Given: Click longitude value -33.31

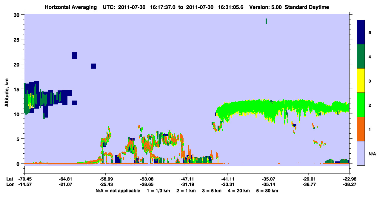Looking at the screenshot, I should (227, 185).
